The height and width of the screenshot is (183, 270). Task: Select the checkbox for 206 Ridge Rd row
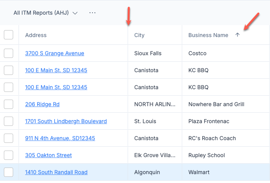point(9,104)
